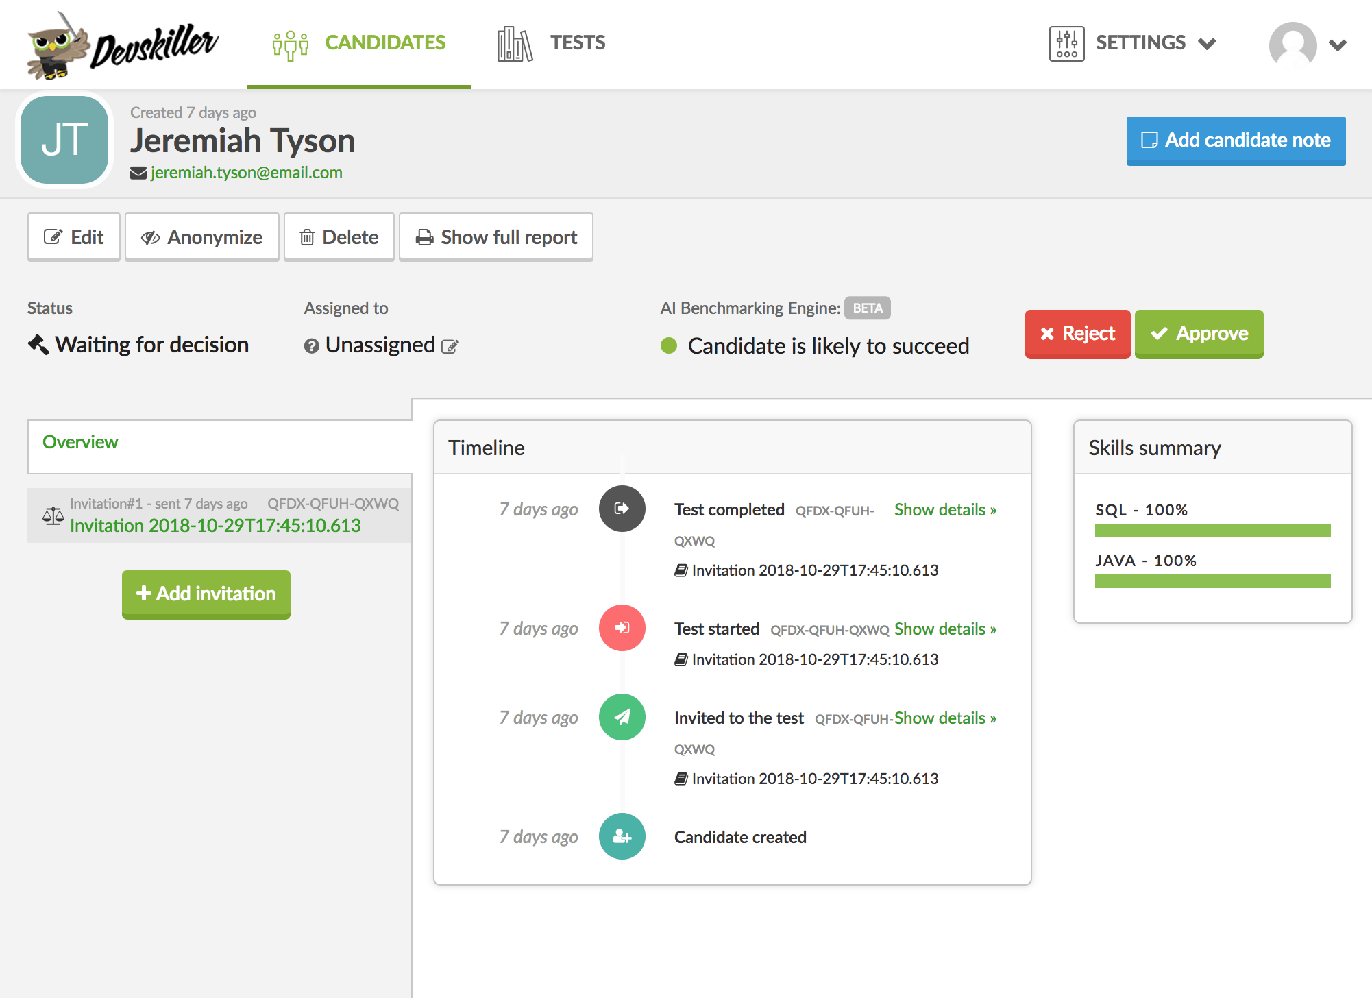Click the SQL 100% progress bar
This screenshot has height=998, width=1372.
1212,531
